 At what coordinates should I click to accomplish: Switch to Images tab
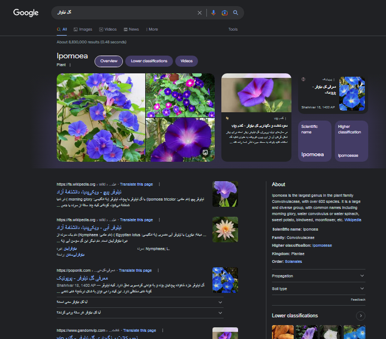[x=83, y=29]
